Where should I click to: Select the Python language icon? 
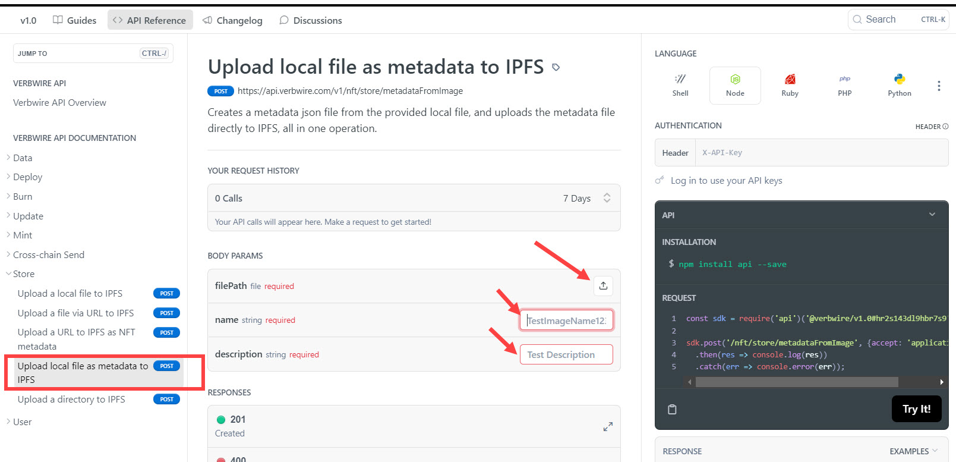pyautogui.click(x=899, y=86)
